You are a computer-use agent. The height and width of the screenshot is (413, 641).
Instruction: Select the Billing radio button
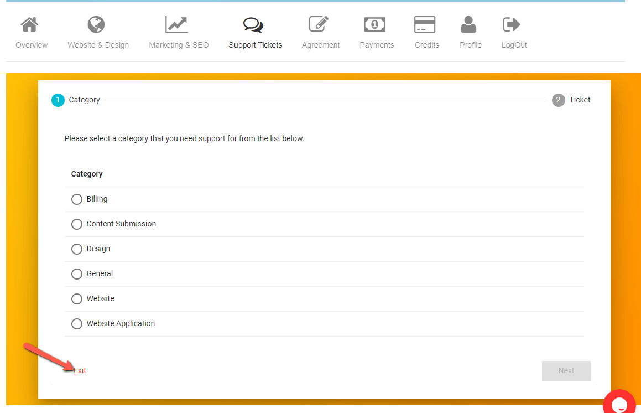[77, 199]
